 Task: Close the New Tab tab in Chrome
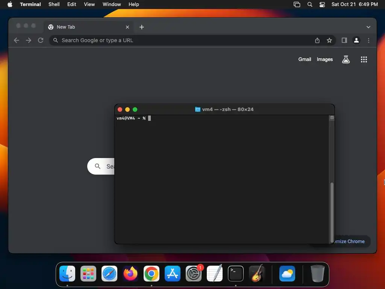(x=127, y=27)
